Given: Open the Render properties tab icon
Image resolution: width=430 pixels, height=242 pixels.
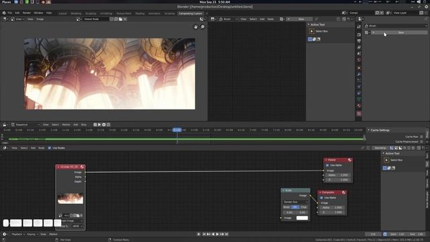Looking at the screenshot, I should click(x=359, y=35).
